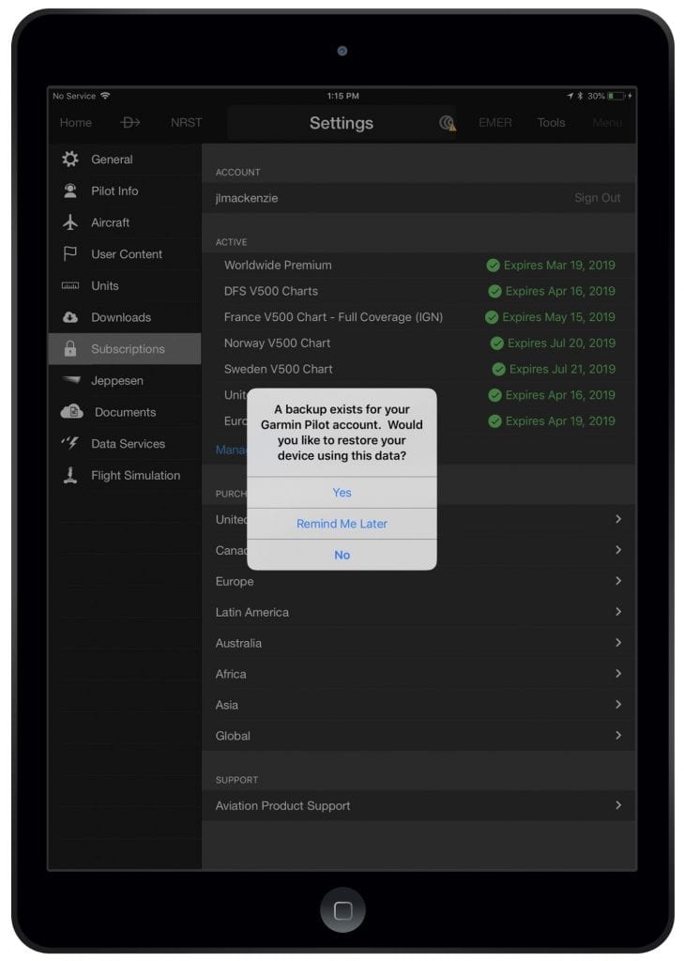Choose Yes to restore backup
Viewport: 684px width, 961px height.
pos(342,493)
